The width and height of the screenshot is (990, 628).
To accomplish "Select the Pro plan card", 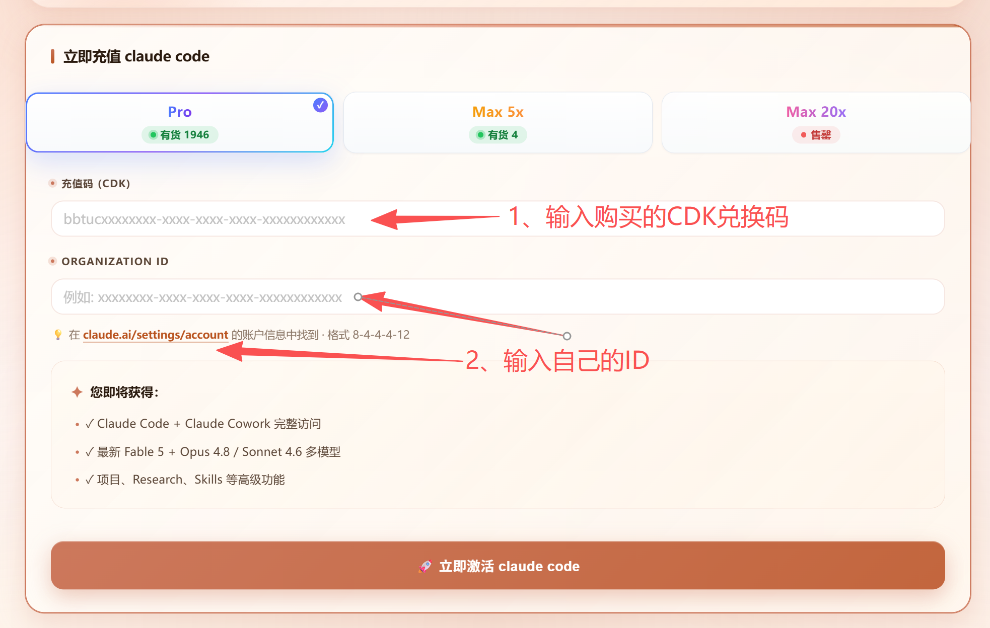I will tap(180, 122).
